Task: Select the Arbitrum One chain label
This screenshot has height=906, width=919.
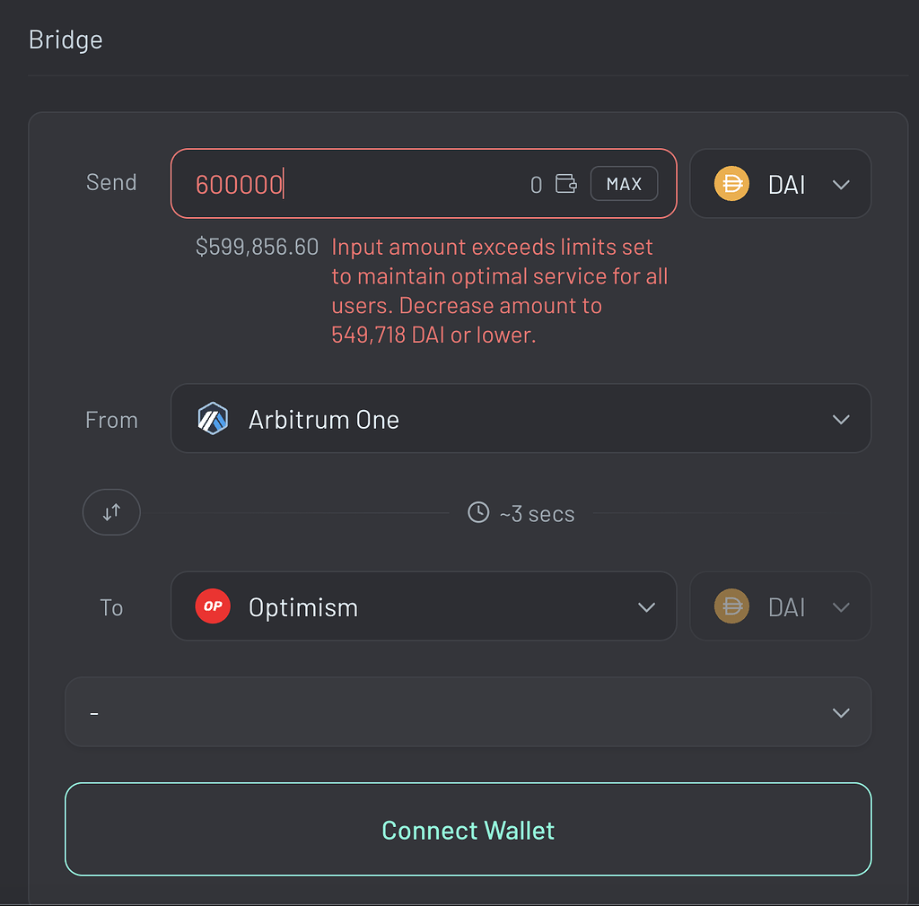Action: (323, 419)
